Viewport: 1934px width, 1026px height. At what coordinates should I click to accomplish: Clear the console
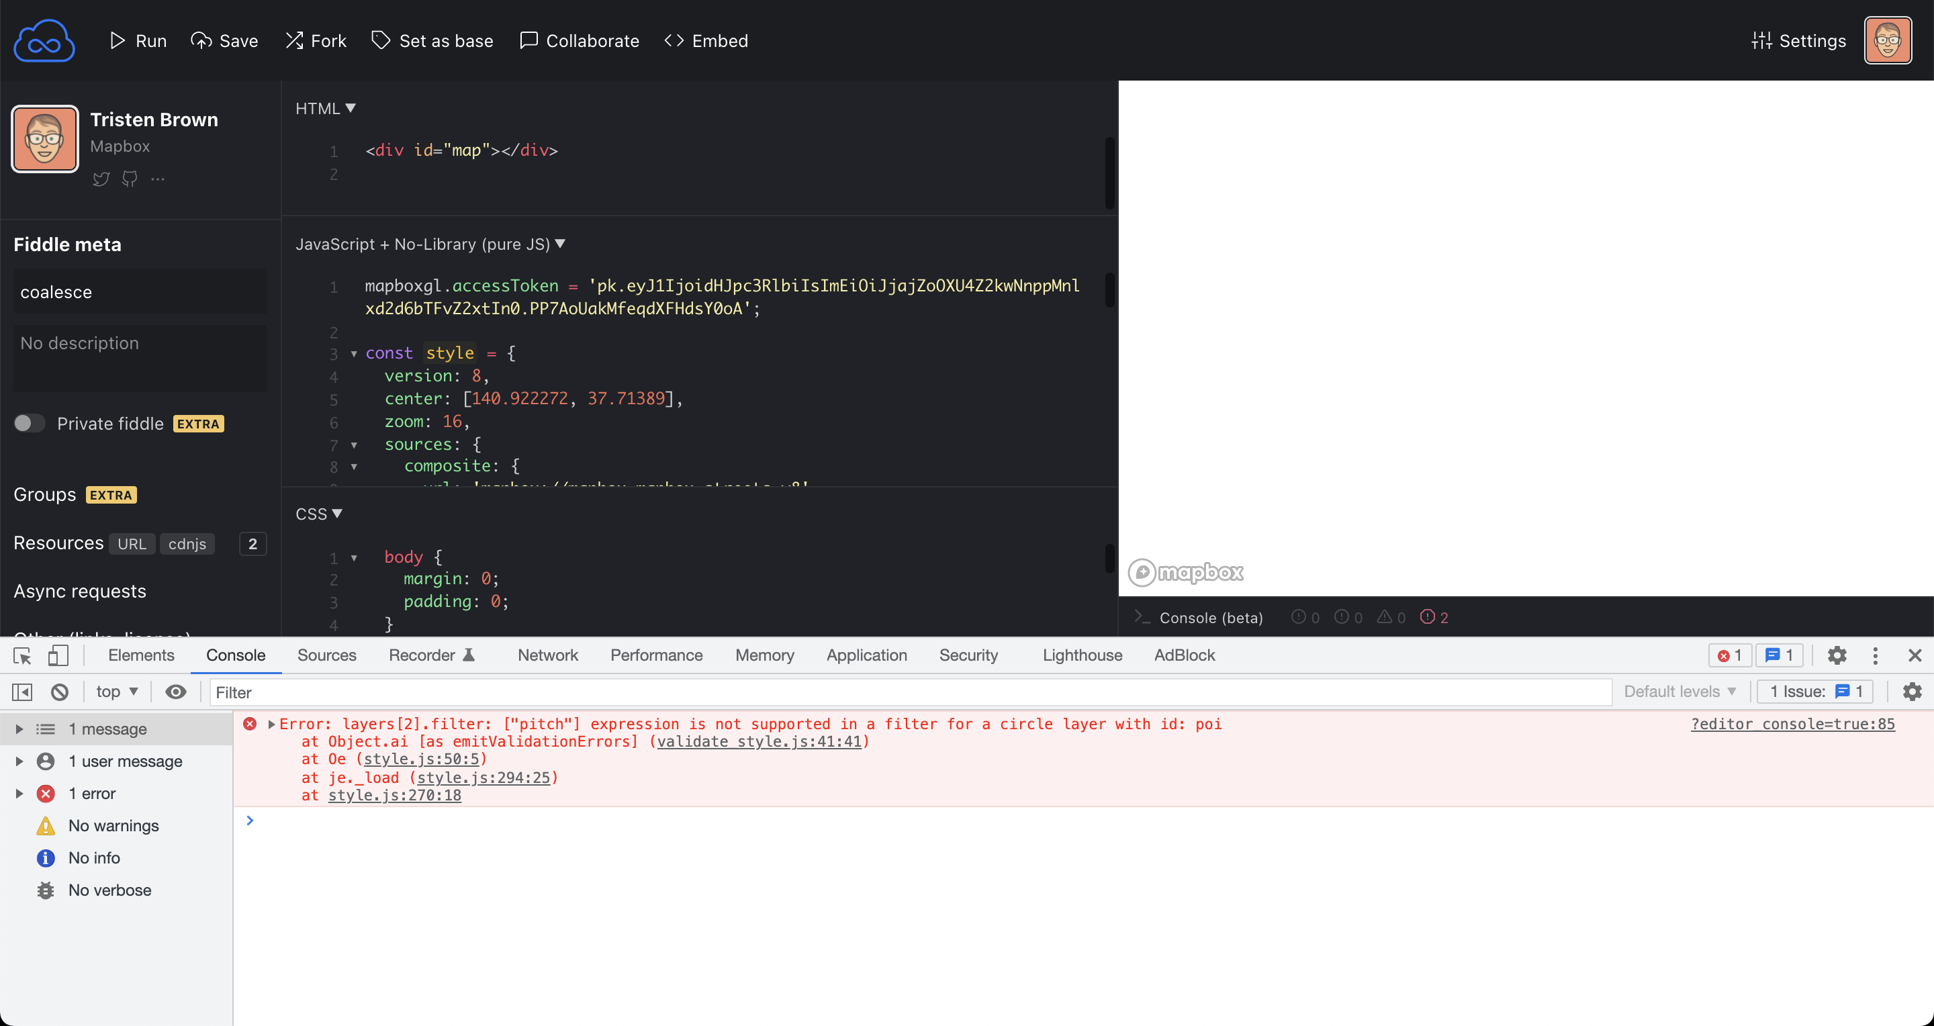60,691
